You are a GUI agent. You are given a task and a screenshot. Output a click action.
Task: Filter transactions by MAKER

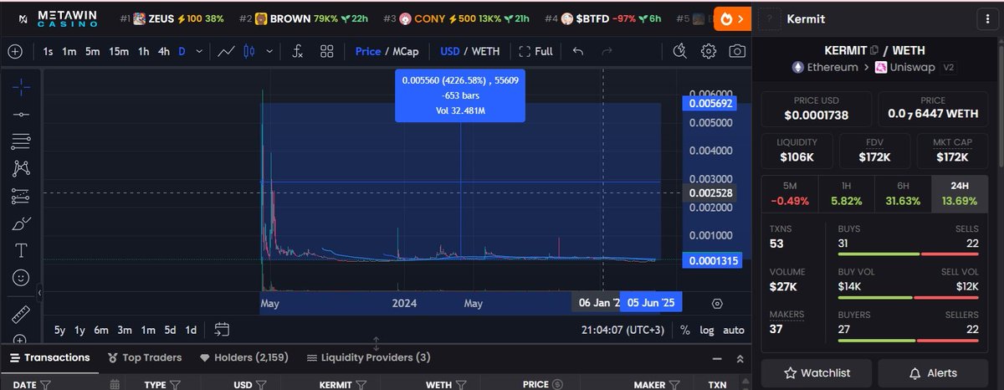673,385
